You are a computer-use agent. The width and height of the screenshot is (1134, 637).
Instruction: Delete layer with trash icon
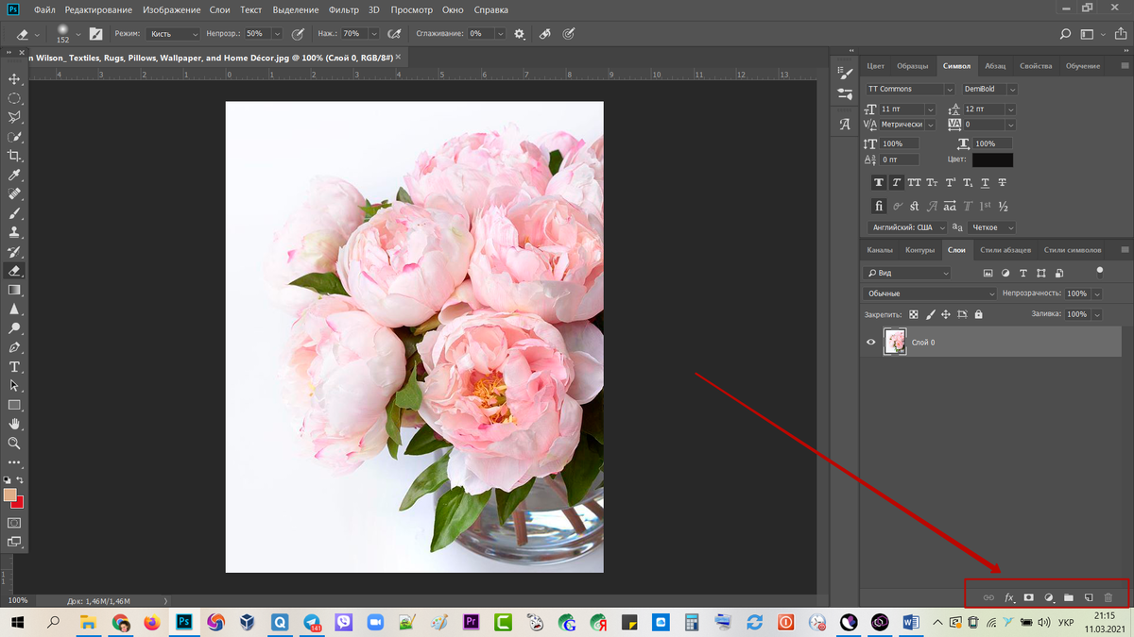[1108, 597]
